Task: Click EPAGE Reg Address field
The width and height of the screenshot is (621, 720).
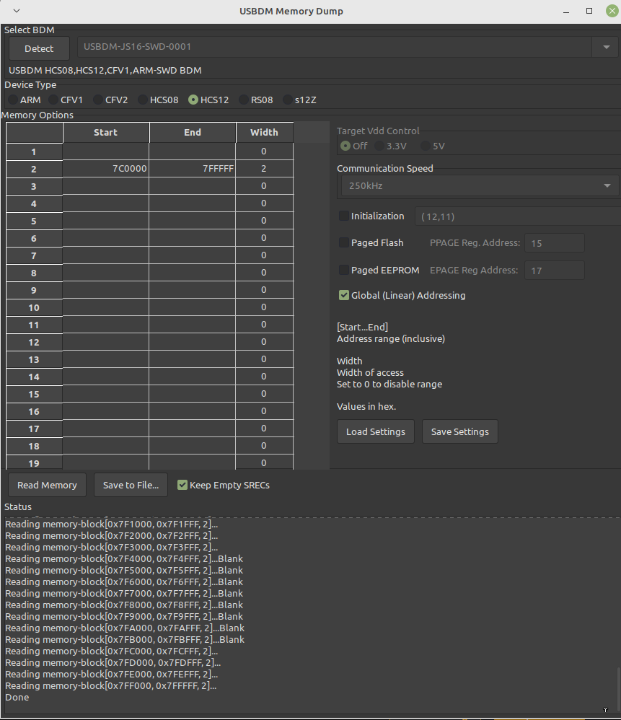Action: coord(555,271)
